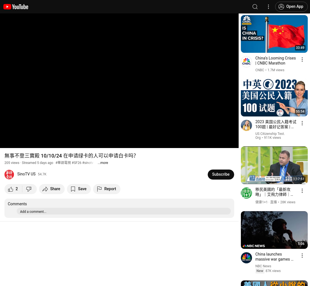Viewport: 310px width, 286px height.
Task: Open the 健康1+1 channel avatar
Action: pyautogui.click(x=246, y=193)
